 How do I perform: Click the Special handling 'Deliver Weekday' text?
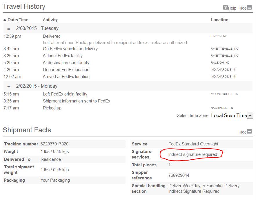tap(184, 186)
